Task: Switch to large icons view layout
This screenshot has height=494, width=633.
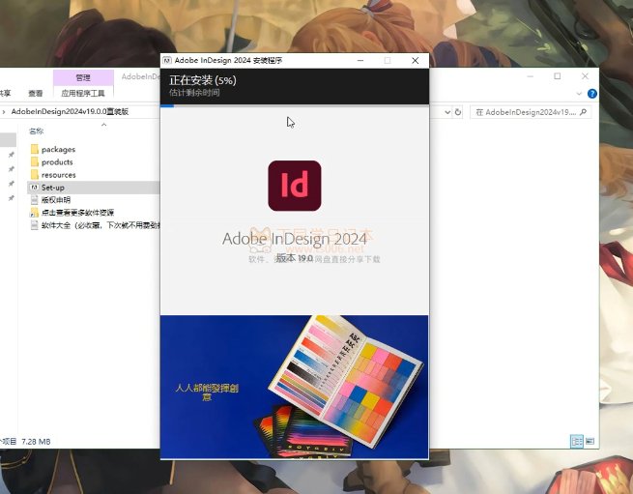Action: point(589,441)
